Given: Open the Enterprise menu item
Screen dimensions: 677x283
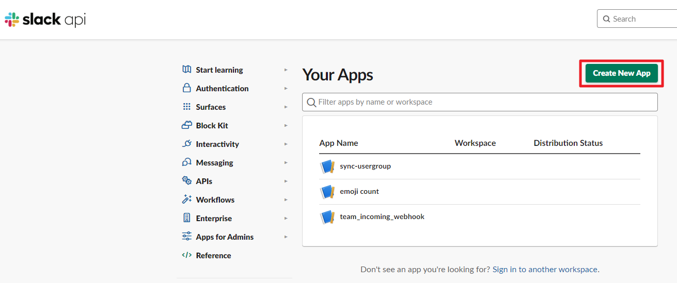Looking at the screenshot, I should click(x=214, y=218).
